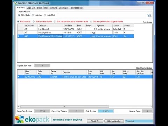Click the ekopack logo at bottom left
168x126 pixels.
click(32, 119)
